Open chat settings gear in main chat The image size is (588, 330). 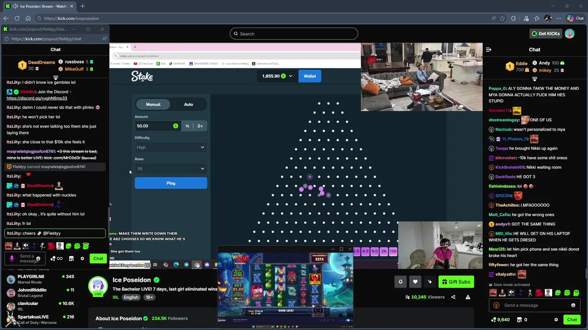click(556, 319)
